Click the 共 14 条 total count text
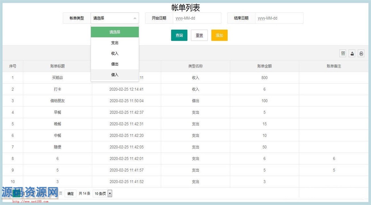371x205 pixels. tap(84, 194)
